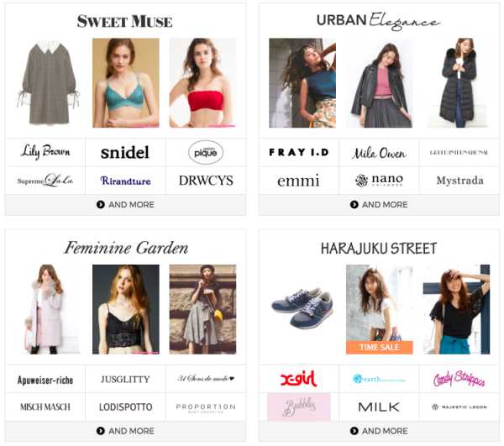
Task: Choose the Mila Owen logo
Action: [379, 153]
